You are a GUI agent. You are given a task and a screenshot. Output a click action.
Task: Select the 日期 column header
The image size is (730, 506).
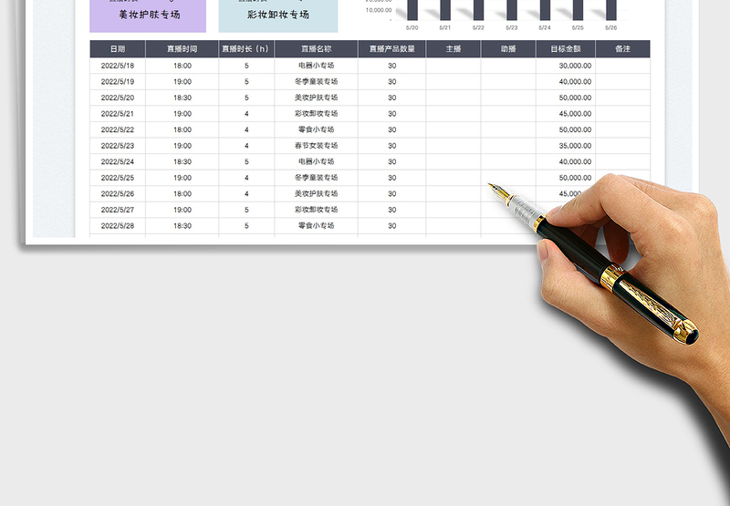pos(118,49)
